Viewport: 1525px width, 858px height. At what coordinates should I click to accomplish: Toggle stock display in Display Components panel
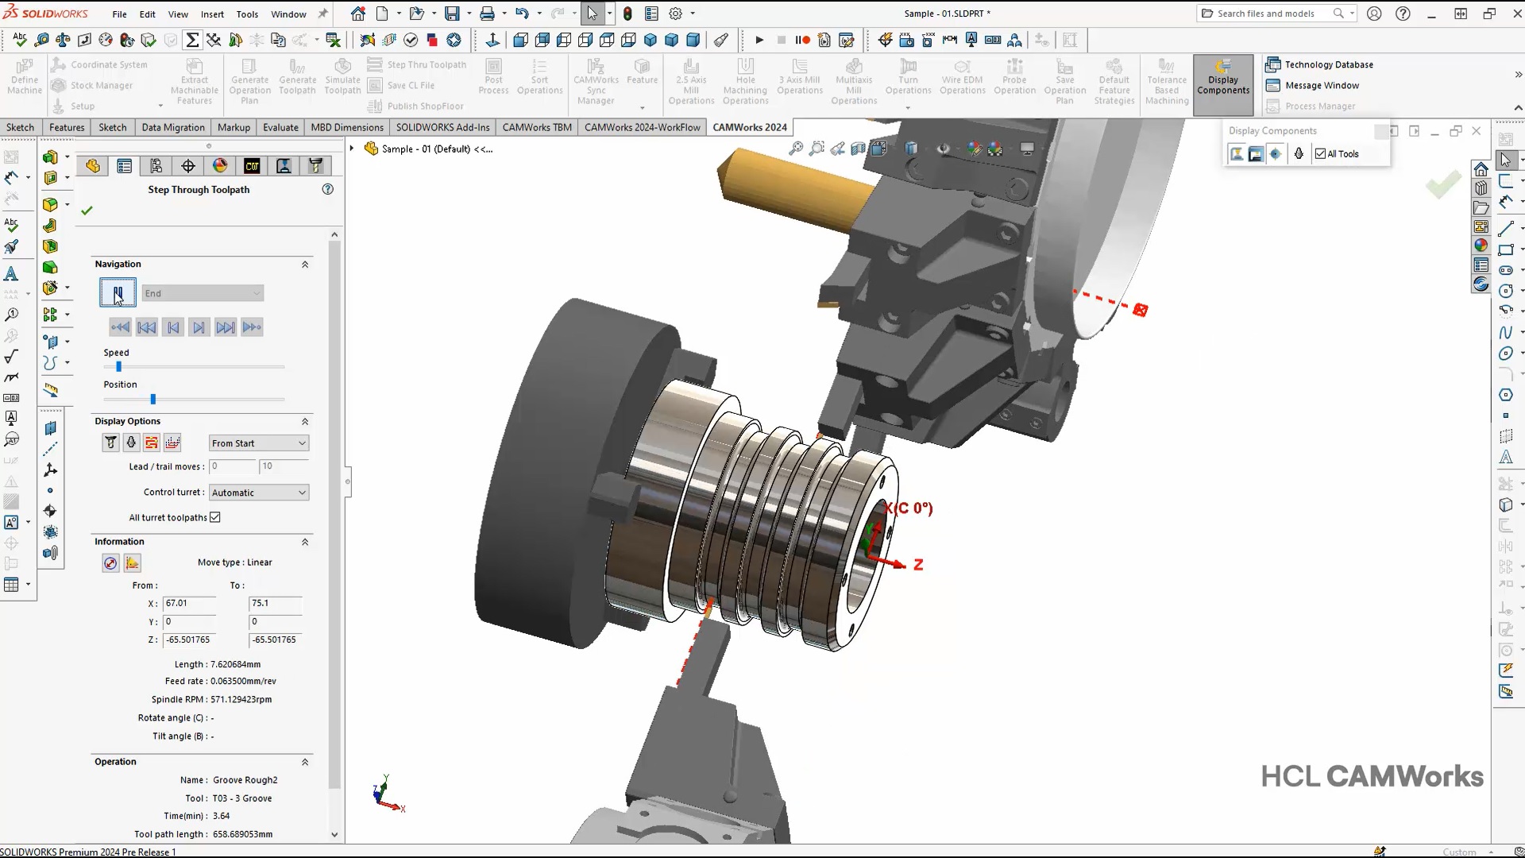tap(1237, 154)
